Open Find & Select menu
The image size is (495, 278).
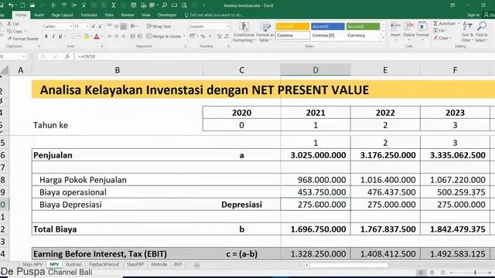tap(482, 32)
